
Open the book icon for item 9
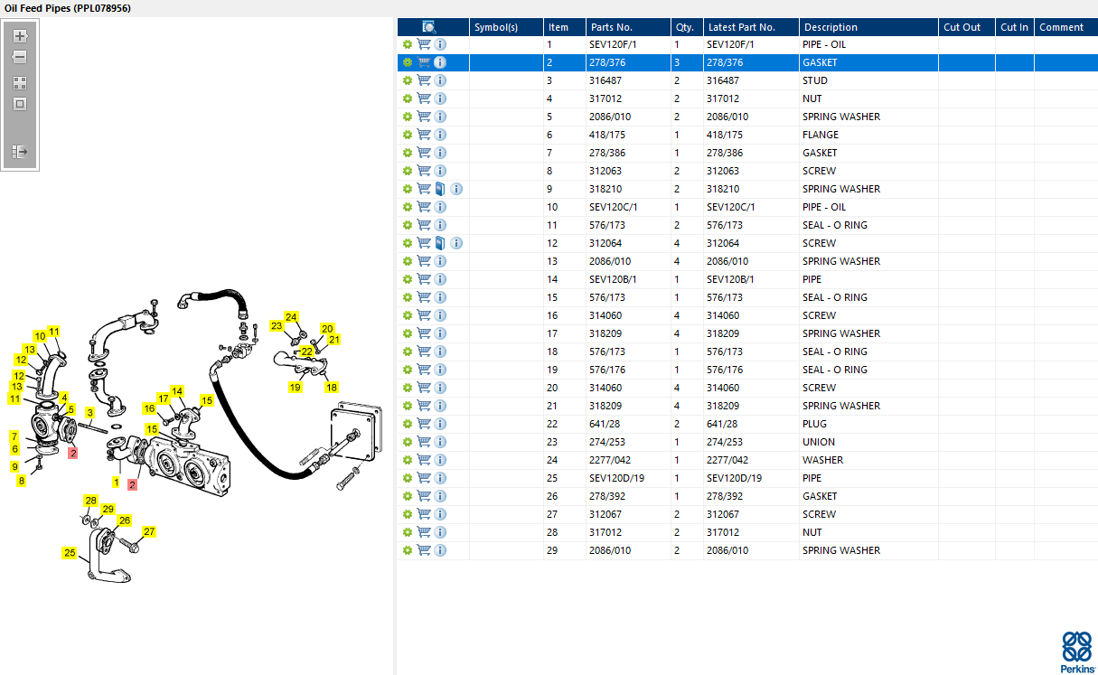pos(440,189)
